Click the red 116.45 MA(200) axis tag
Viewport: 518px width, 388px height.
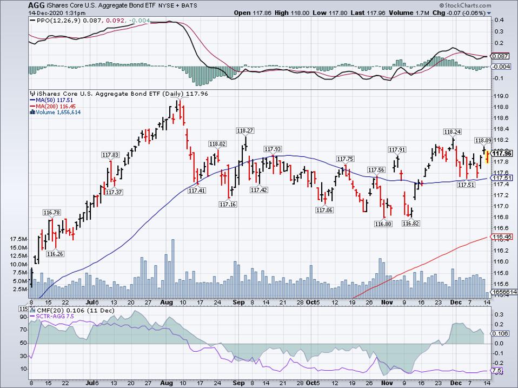pyautogui.click(x=502, y=236)
